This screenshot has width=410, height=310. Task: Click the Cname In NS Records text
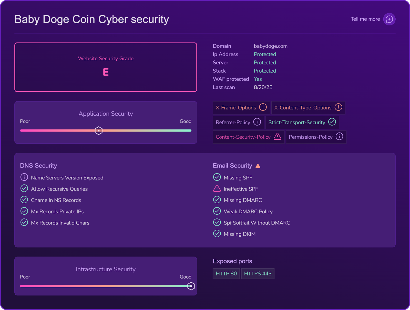[x=56, y=200]
